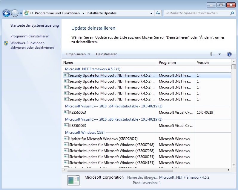Click version value 10.0.40219 in KB2565063 row

205,113
